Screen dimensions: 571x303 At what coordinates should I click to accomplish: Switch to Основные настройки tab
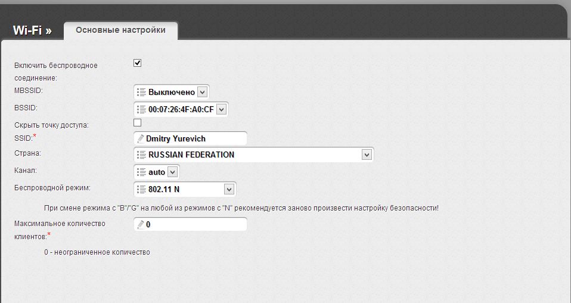tap(120, 30)
